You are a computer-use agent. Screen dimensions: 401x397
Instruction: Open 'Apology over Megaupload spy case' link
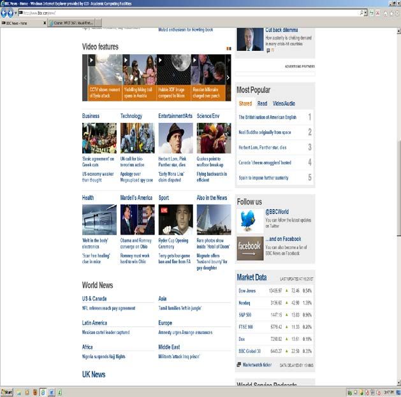(136, 177)
